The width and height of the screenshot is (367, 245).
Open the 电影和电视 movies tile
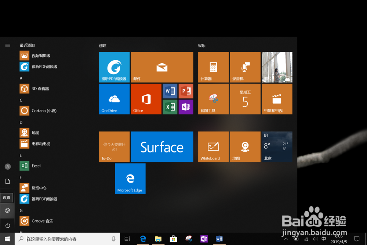click(x=276, y=99)
